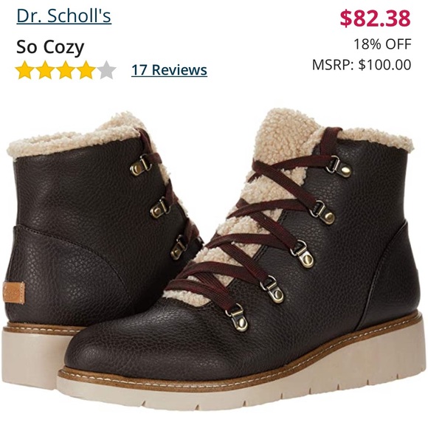Click the fourth gold rating star
Image resolution: width=428 pixels, height=428 pixels.
point(86,70)
